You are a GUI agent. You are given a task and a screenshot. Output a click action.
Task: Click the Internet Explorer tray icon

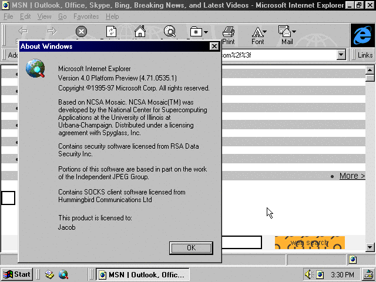[320, 274]
